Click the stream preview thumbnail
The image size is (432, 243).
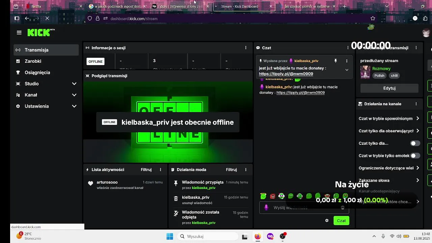(168, 122)
